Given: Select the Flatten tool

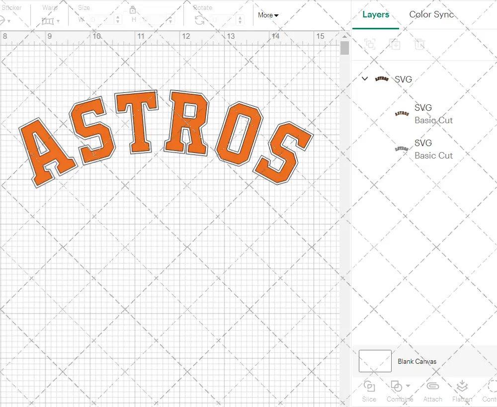Looking at the screenshot, I should pos(462,391).
